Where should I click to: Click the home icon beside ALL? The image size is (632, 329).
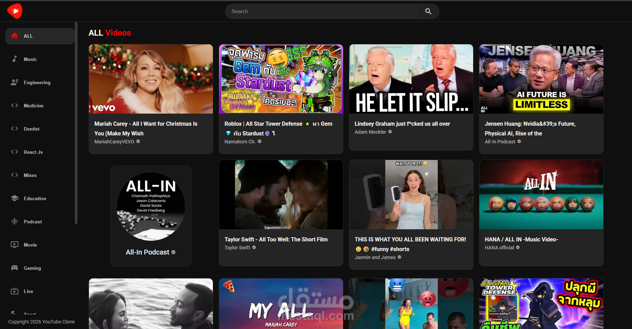[15, 36]
